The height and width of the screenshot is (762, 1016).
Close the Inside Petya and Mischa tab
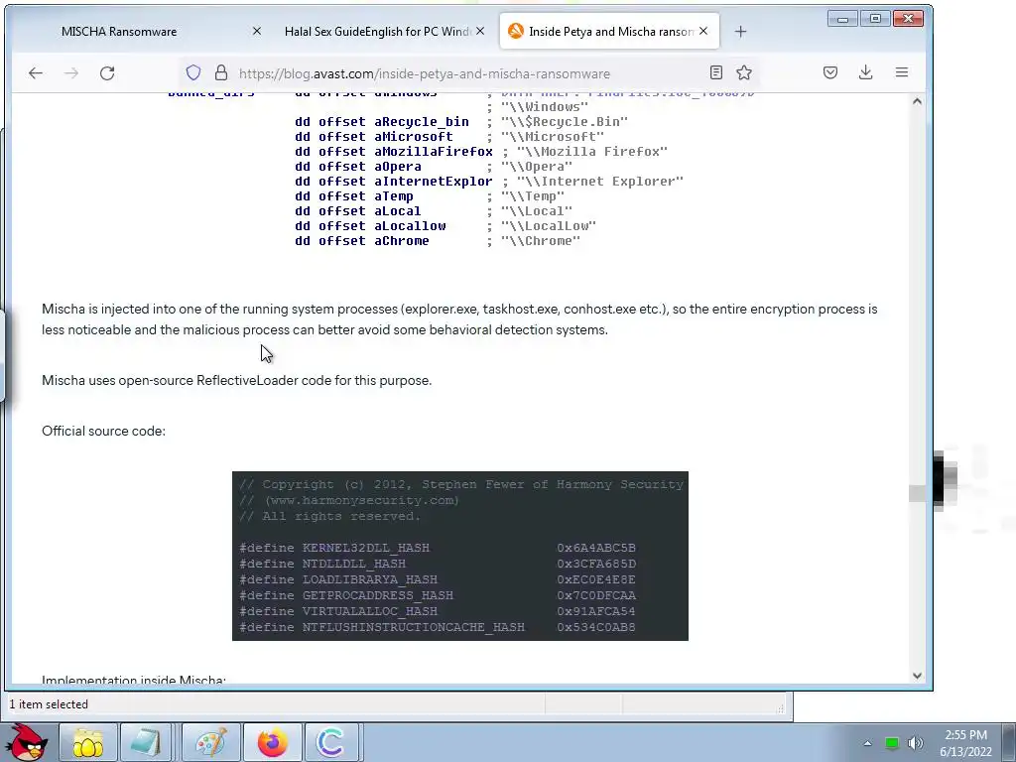point(703,31)
